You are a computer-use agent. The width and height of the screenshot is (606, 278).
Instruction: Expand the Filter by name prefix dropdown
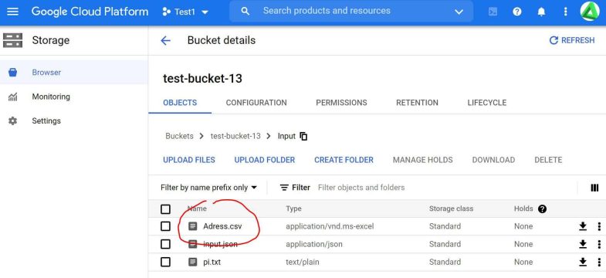208,188
